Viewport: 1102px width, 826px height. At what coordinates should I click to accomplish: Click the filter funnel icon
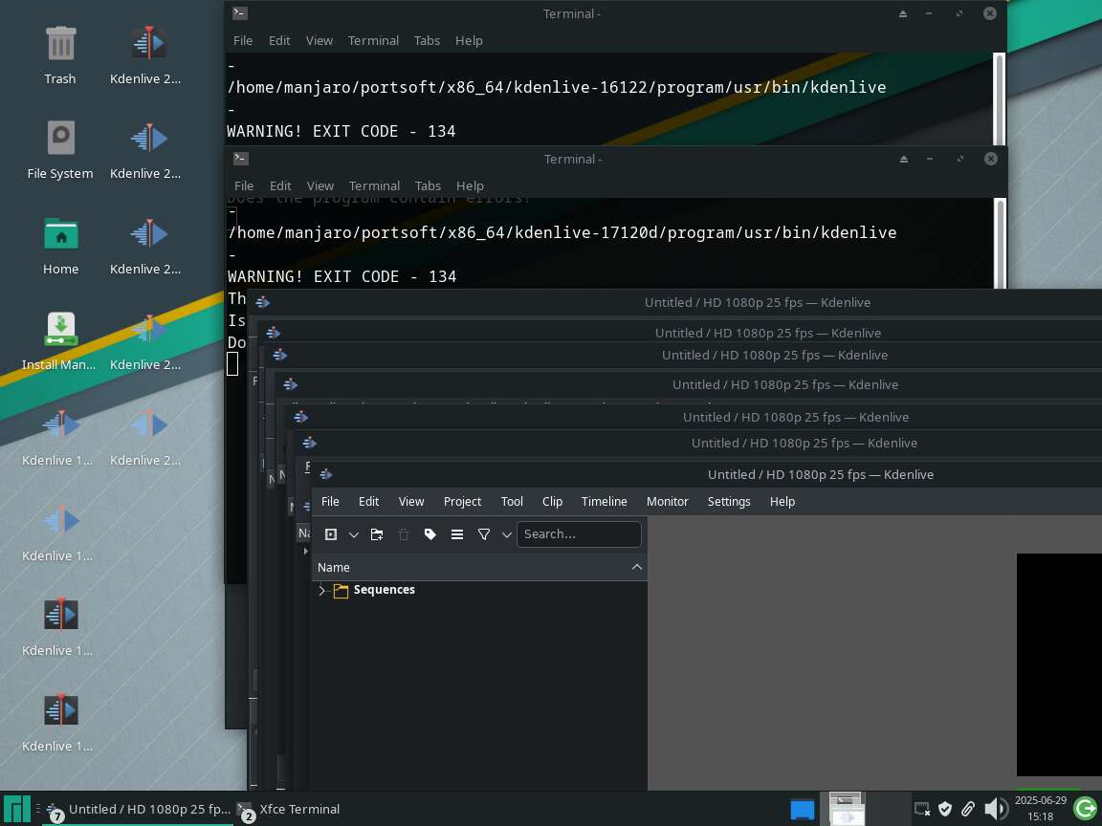484,534
